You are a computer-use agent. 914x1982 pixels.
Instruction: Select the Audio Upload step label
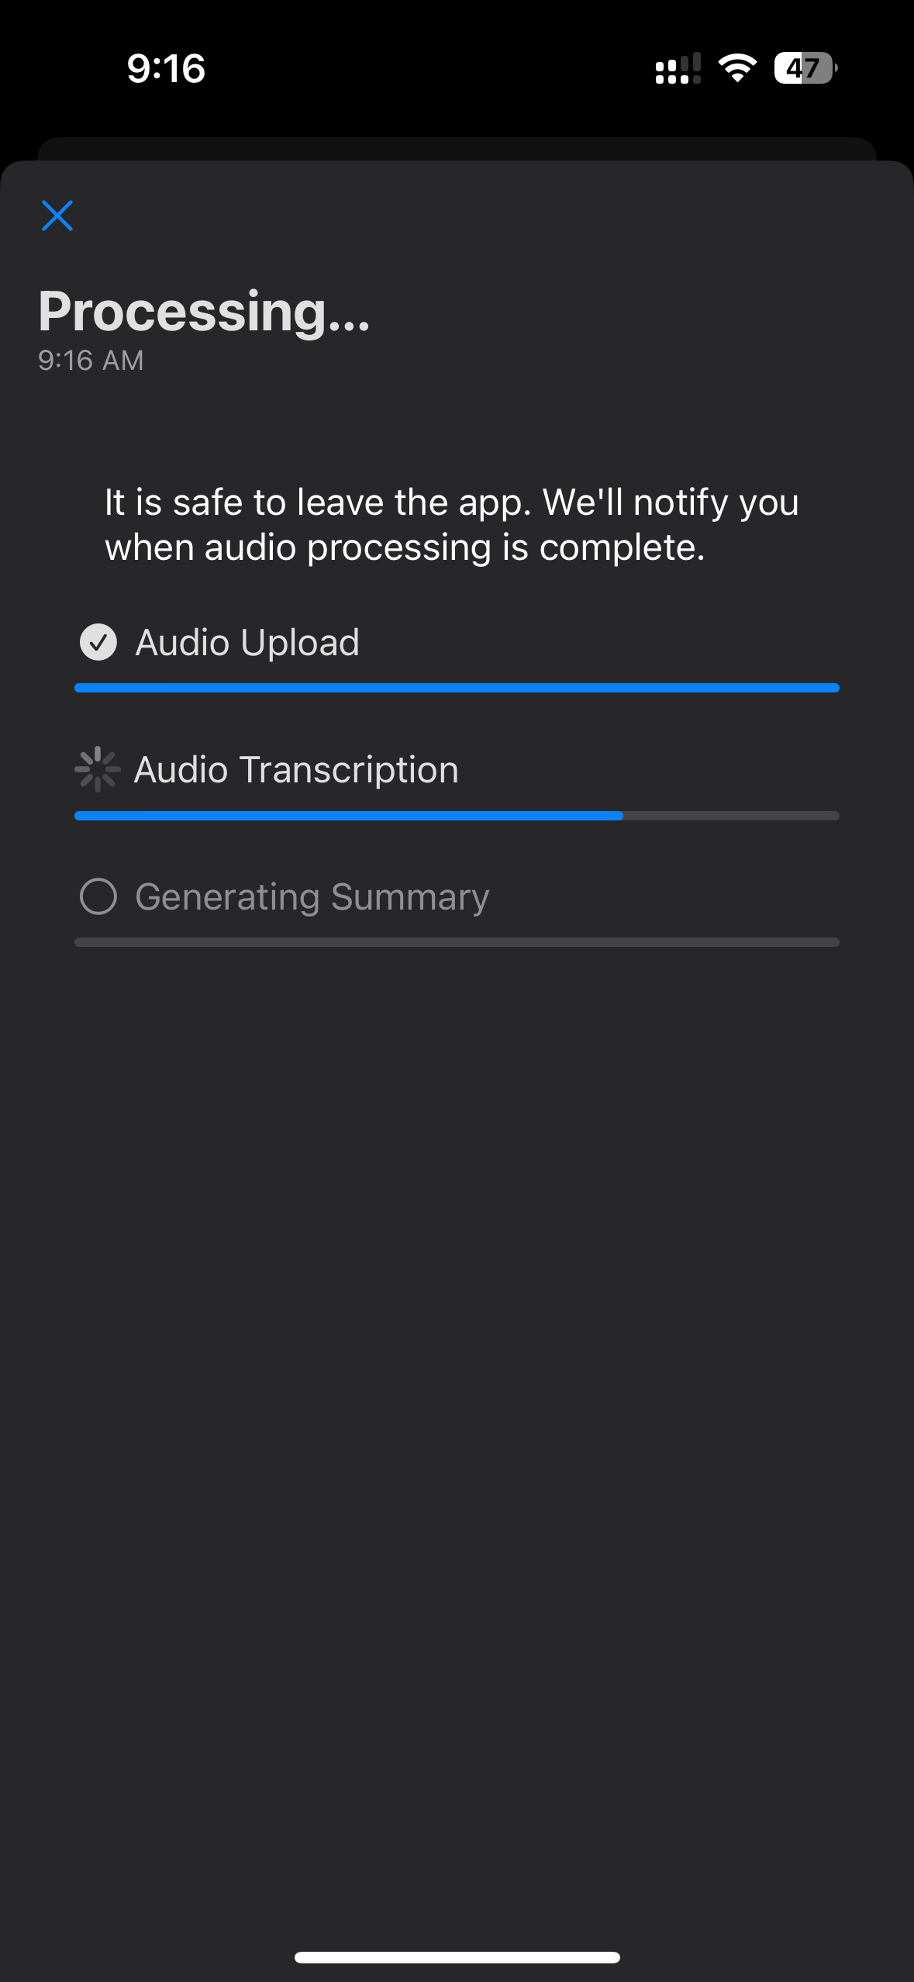coord(247,642)
